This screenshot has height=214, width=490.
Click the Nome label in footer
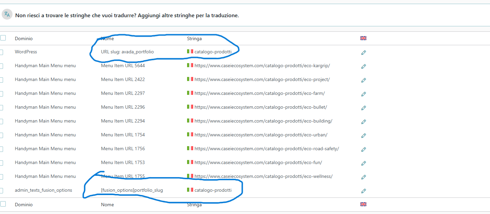point(107,205)
